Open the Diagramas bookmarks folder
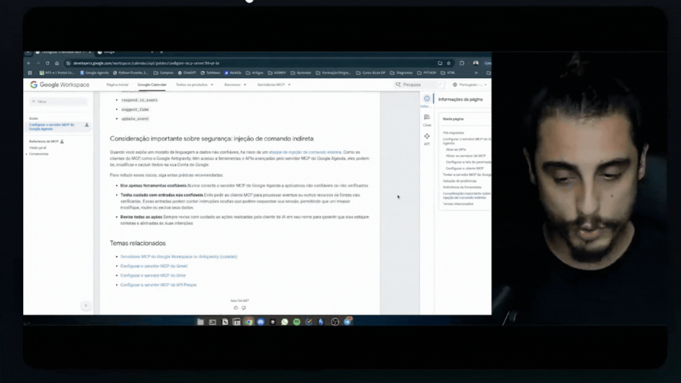 tap(401, 73)
